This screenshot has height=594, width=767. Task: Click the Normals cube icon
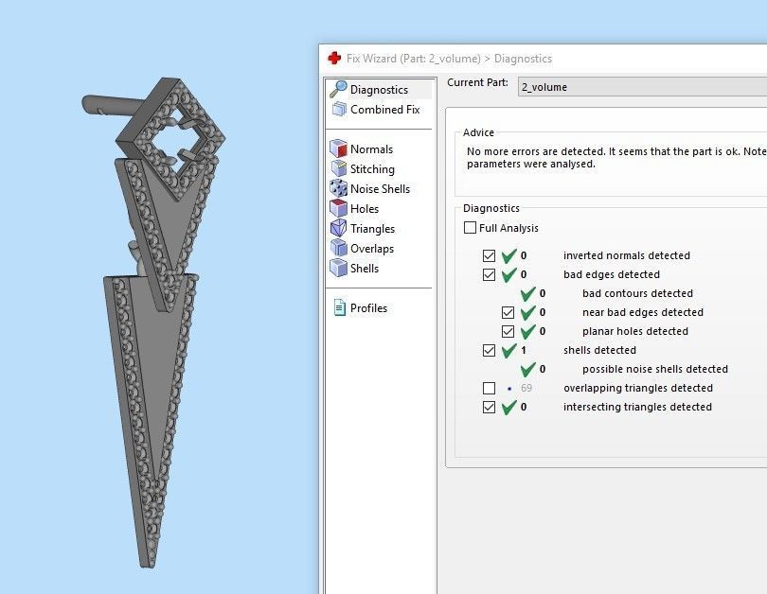click(x=338, y=148)
